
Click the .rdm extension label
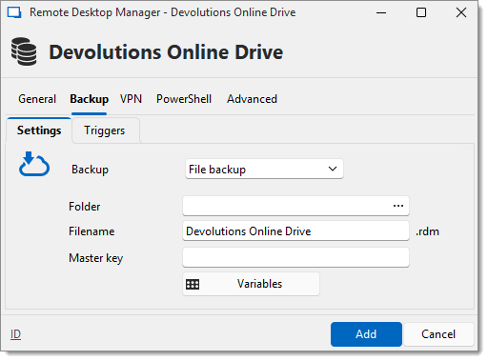click(x=427, y=231)
